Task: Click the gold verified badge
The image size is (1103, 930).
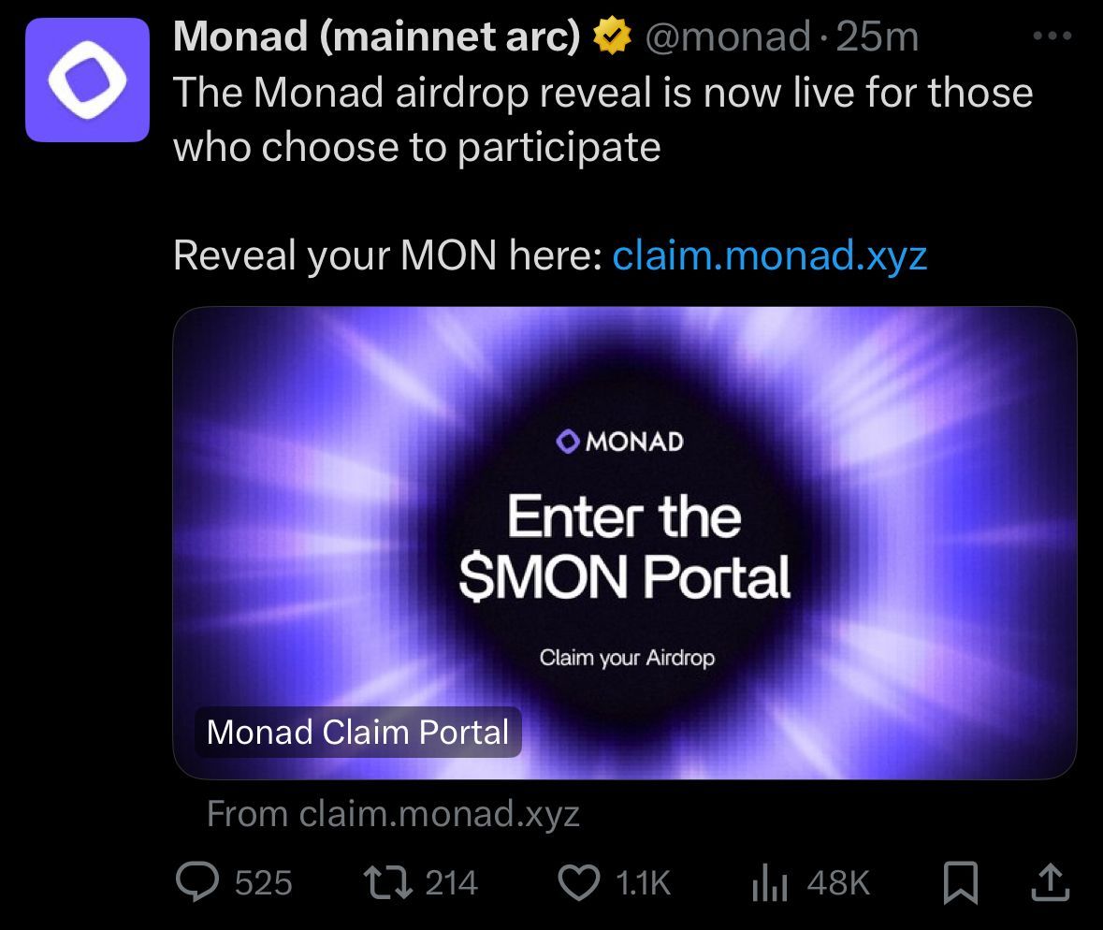Action: [x=610, y=37]
